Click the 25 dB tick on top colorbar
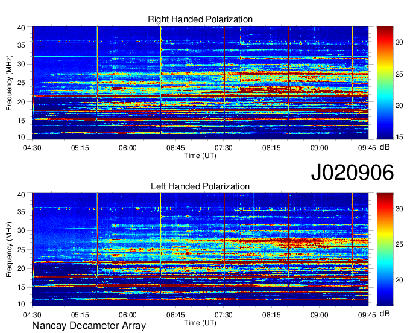Screen dimensions: 410x333 (x=399, y=74)
